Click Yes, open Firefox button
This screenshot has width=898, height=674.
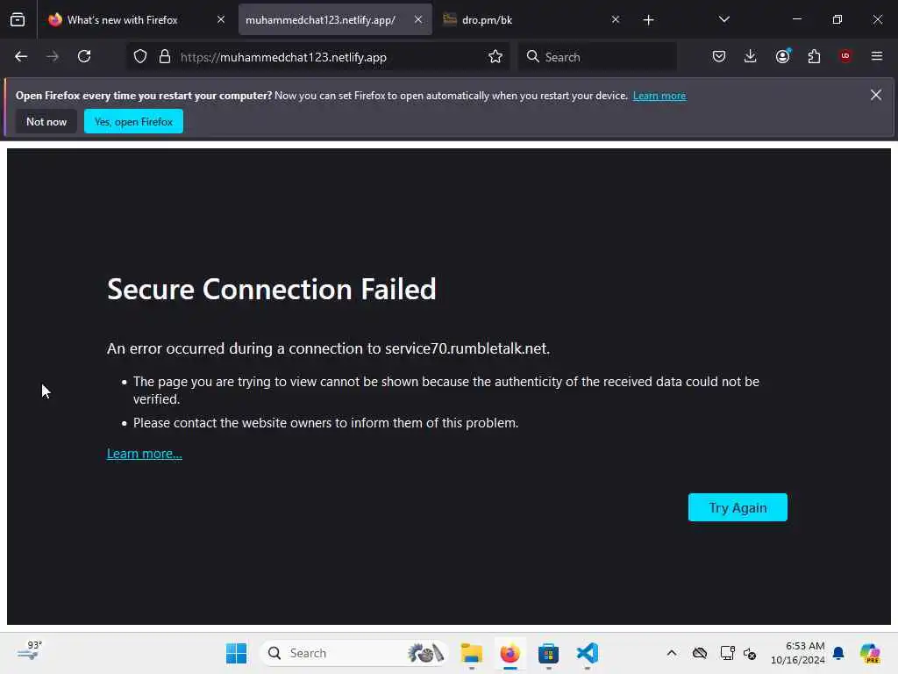(133, 121)
